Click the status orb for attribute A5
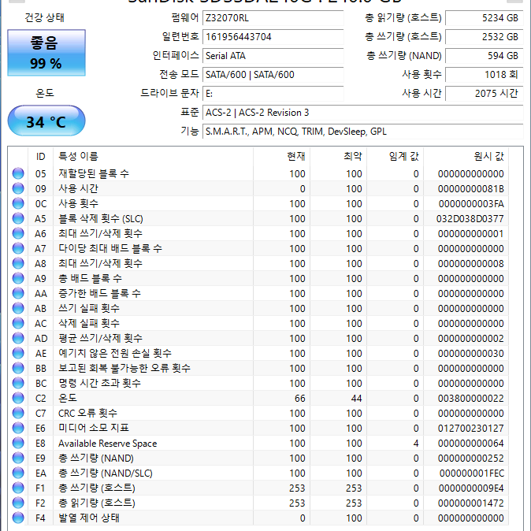The height and width of the screenshot is (531, 531). (x=18, y=218)
